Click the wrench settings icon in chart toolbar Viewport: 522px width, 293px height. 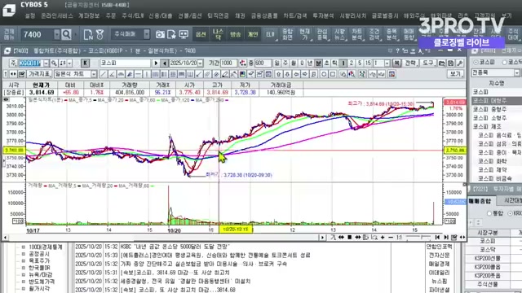460,63
